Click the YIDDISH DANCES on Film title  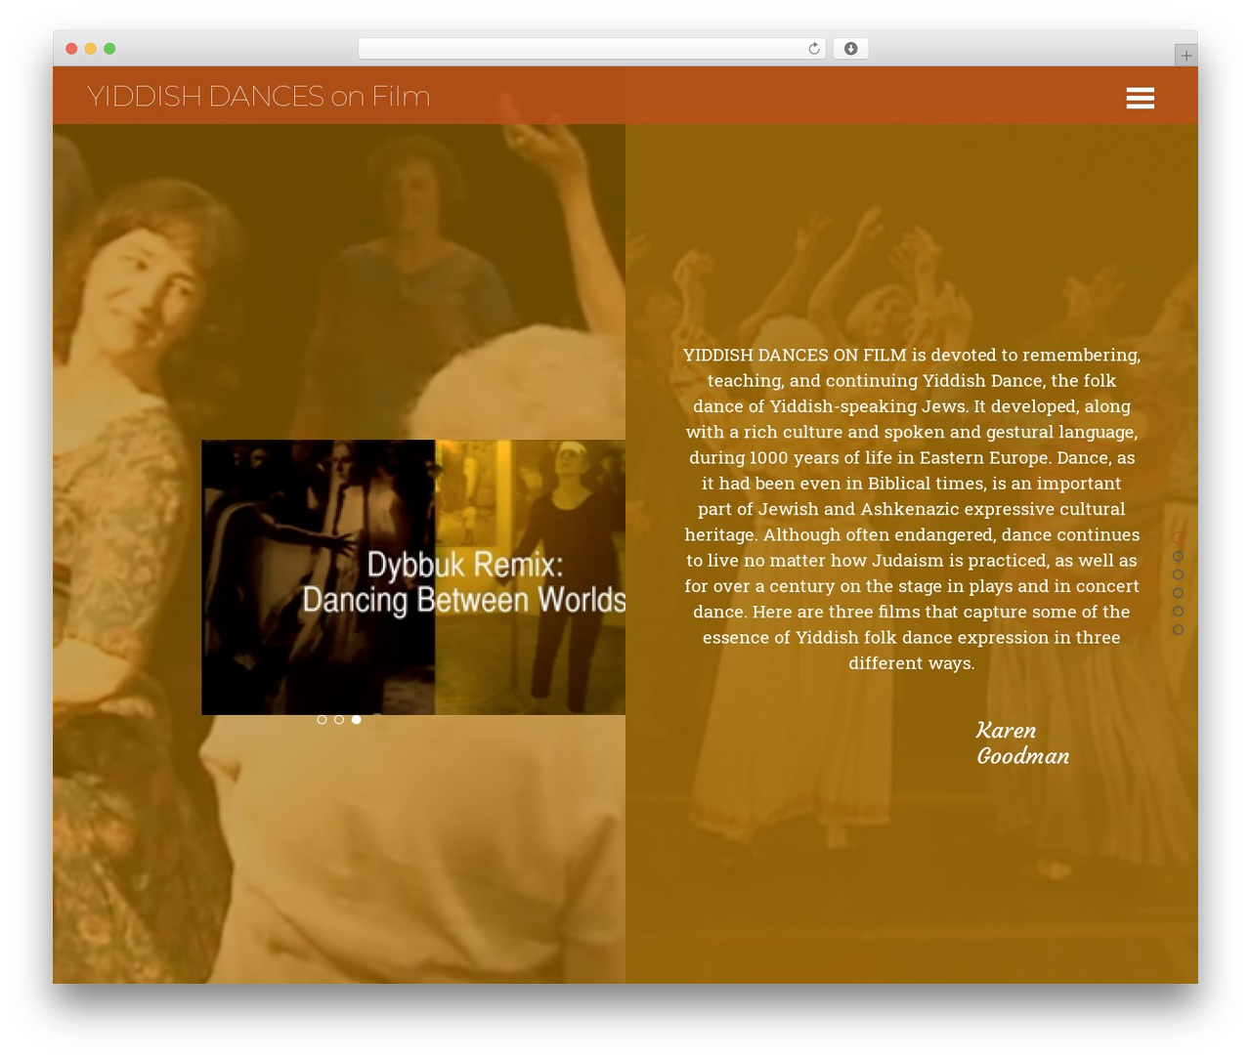click(x=258, y=96)
